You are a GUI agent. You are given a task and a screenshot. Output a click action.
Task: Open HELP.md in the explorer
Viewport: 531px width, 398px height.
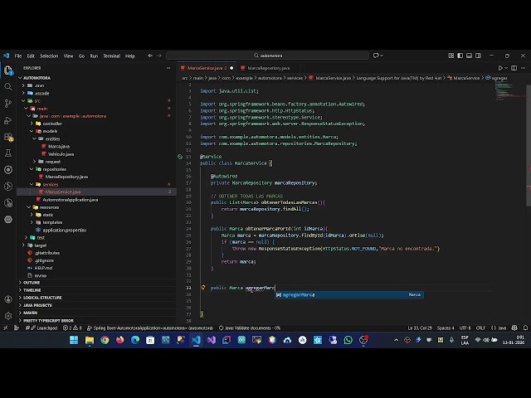[43, 268]
